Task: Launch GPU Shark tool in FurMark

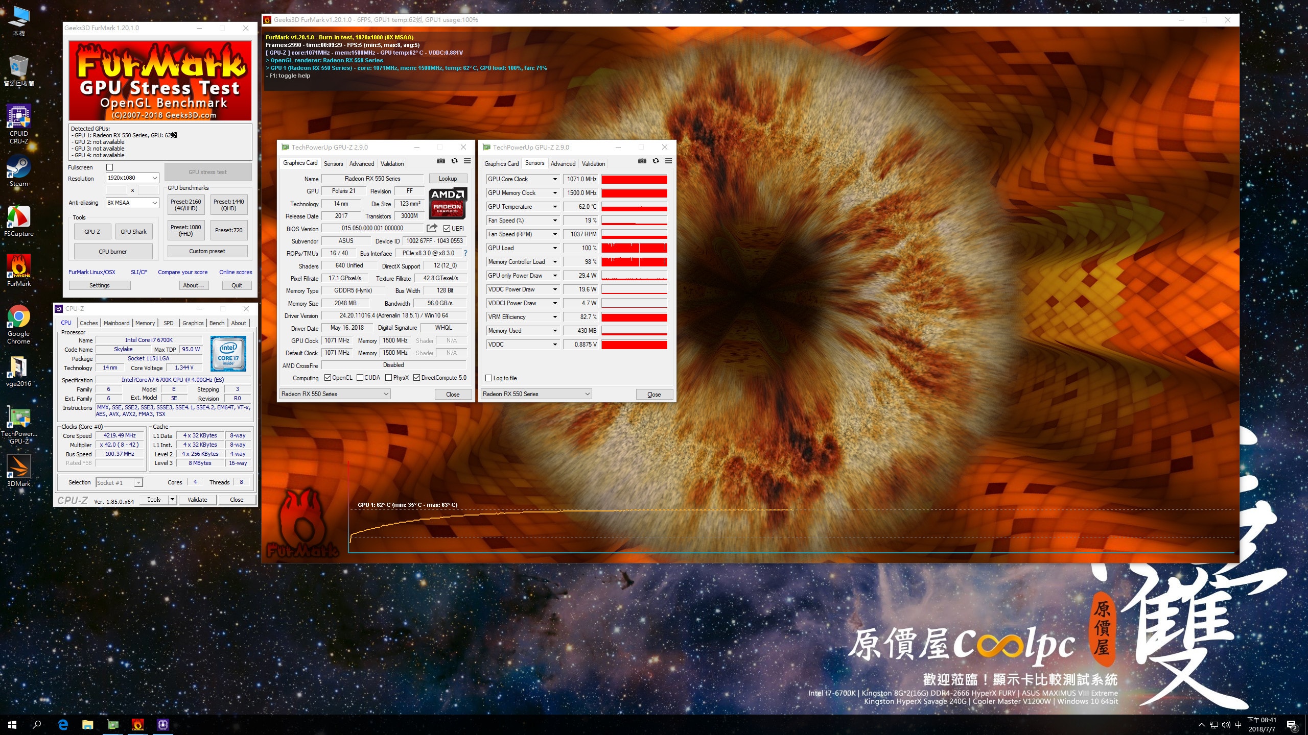Action: click(x=133, y=232)
